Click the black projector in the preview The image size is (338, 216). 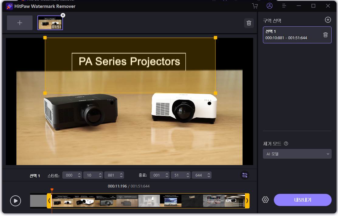pos(81,112)
